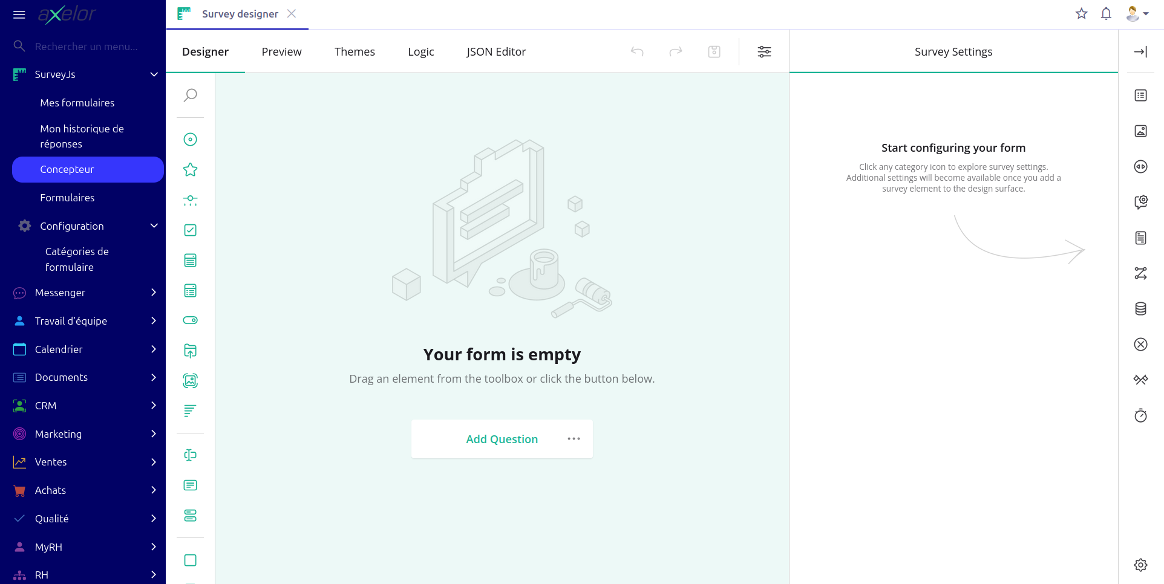Select the Image Picker toolbox icon

point(190,381)
